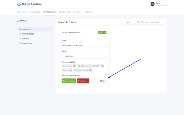Open Tony's user avatar
The width and height of the screenshot is (184, 115).
(153, 4)
